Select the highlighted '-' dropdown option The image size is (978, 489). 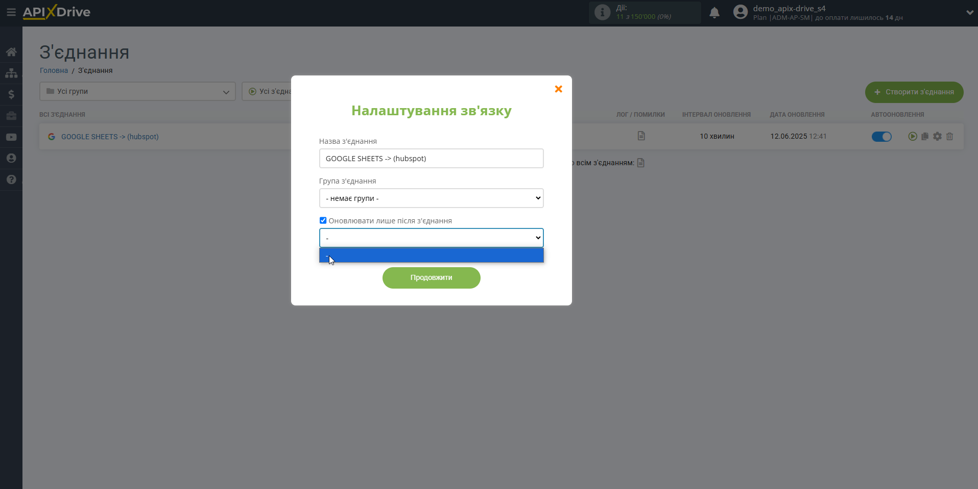(432, 255)
